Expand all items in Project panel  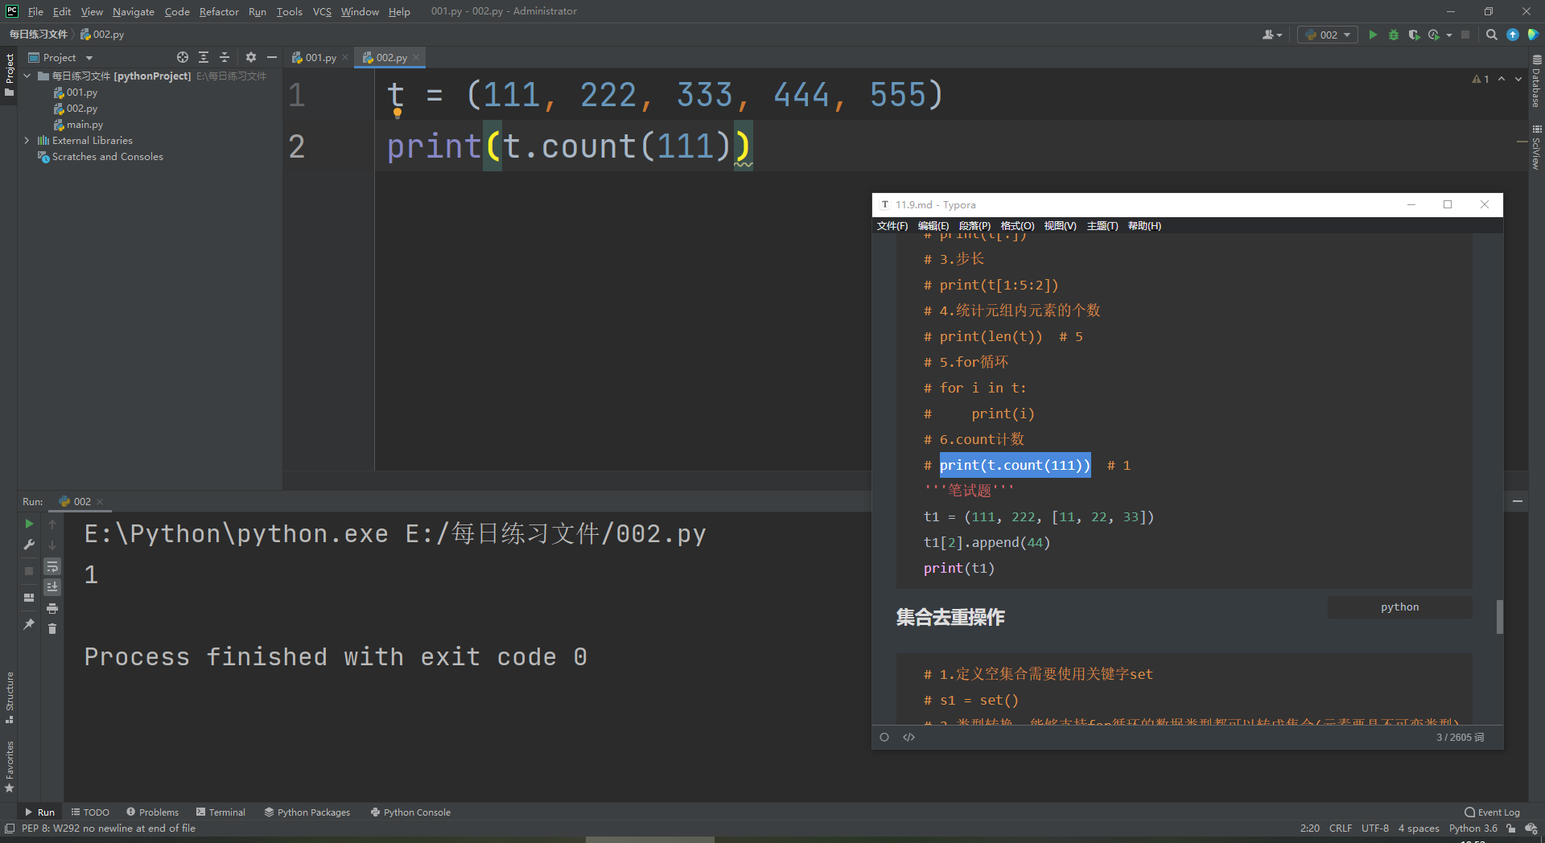(x=204, y=57)
